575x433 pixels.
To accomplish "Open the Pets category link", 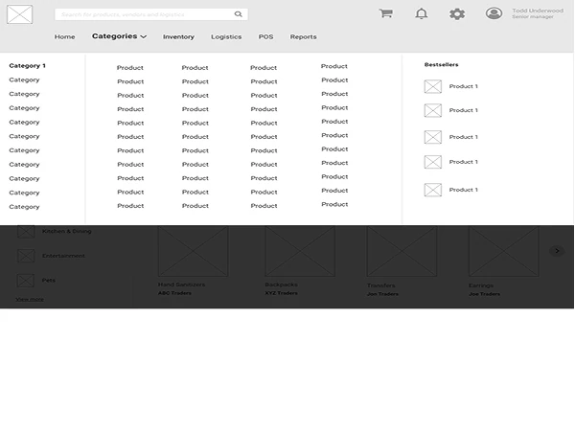I will [49, 280].
